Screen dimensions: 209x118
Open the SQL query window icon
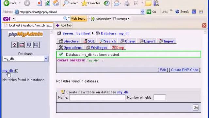[22, 45]
